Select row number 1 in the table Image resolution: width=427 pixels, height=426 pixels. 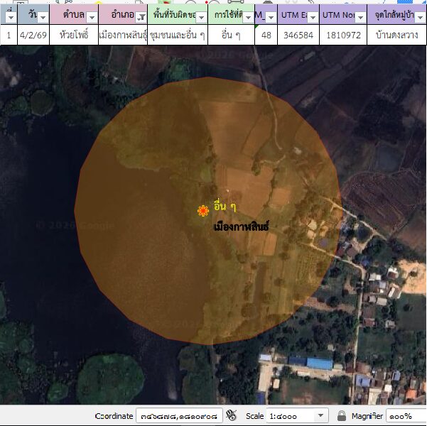(9, 34)
